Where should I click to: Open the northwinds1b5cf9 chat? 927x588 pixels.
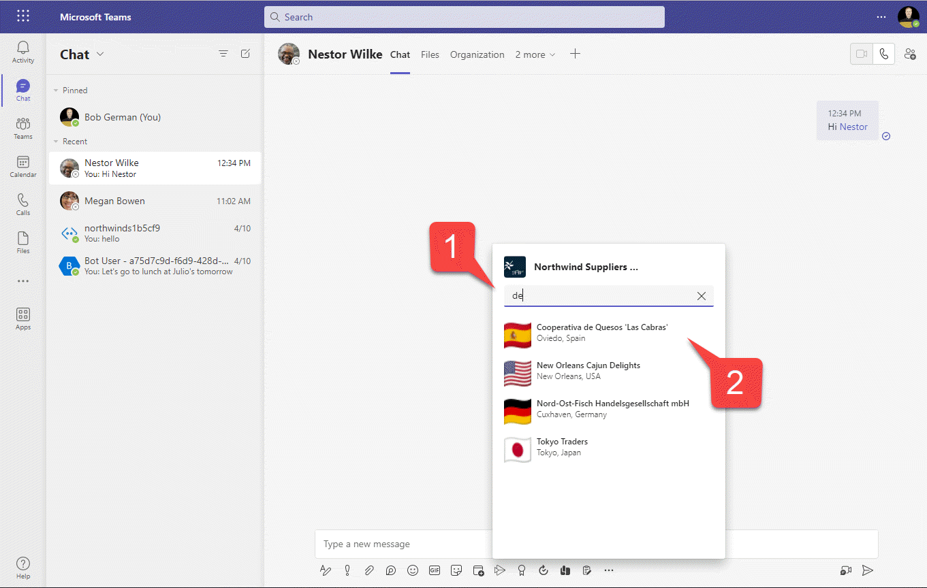tap(155, 233)
